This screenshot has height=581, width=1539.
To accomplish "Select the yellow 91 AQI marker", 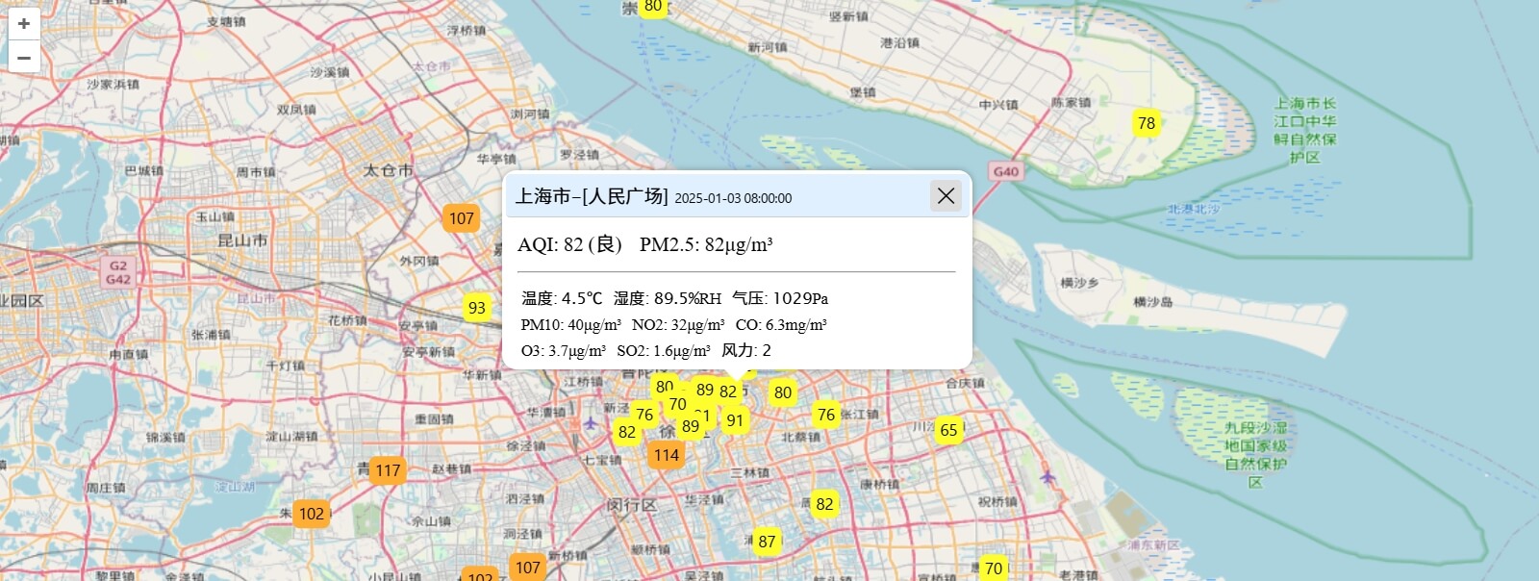I will [735, 420].
